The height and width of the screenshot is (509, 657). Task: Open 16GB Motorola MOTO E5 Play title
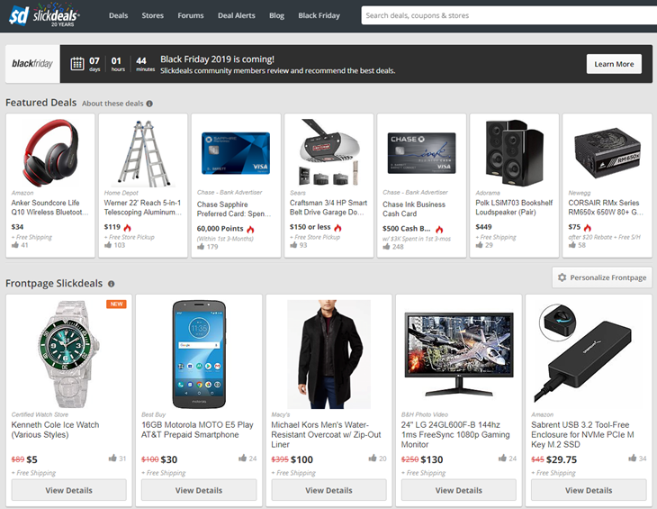click(x=197, y=430)
